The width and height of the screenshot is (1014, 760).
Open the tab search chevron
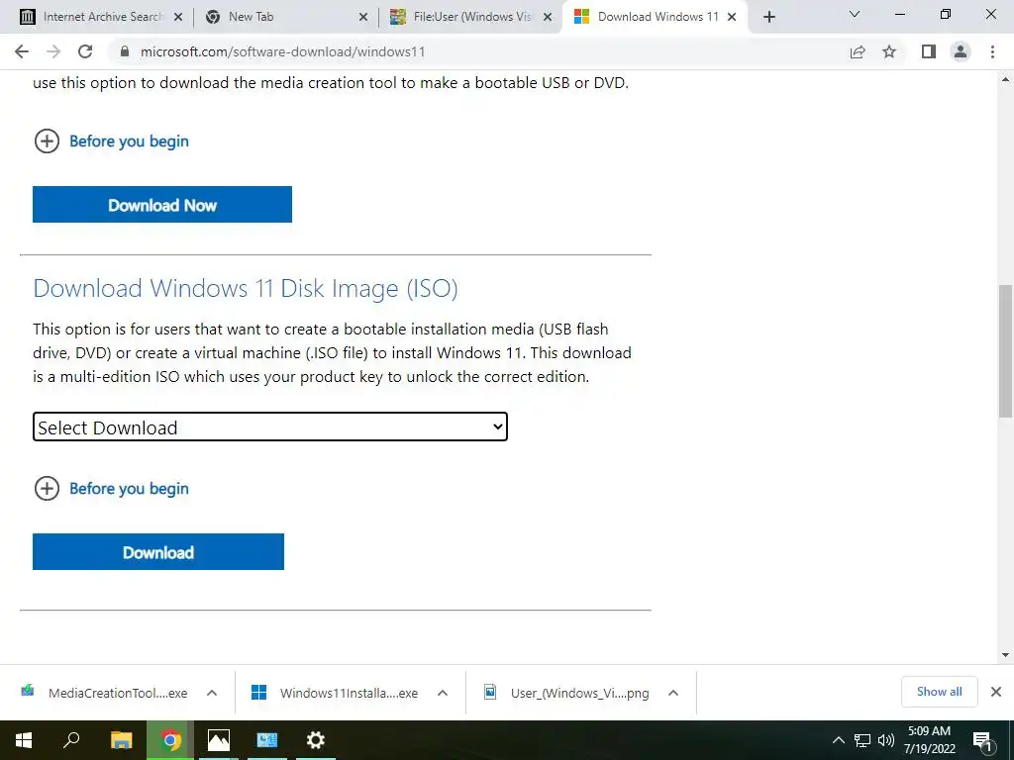click(x=855, y=14)
